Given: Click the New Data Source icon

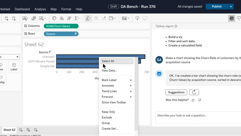Looking at the screenshot, I should tap(6, 19).
